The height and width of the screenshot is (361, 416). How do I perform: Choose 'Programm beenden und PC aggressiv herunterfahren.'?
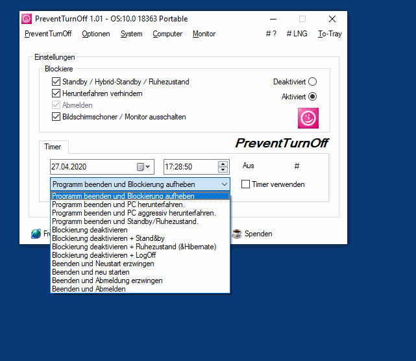pos(140,213)
